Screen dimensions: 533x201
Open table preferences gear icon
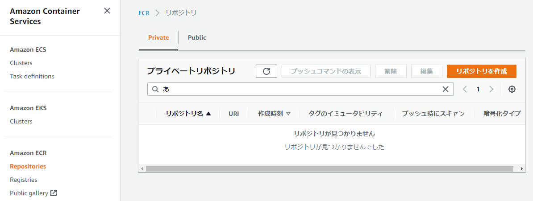point(512,89)
